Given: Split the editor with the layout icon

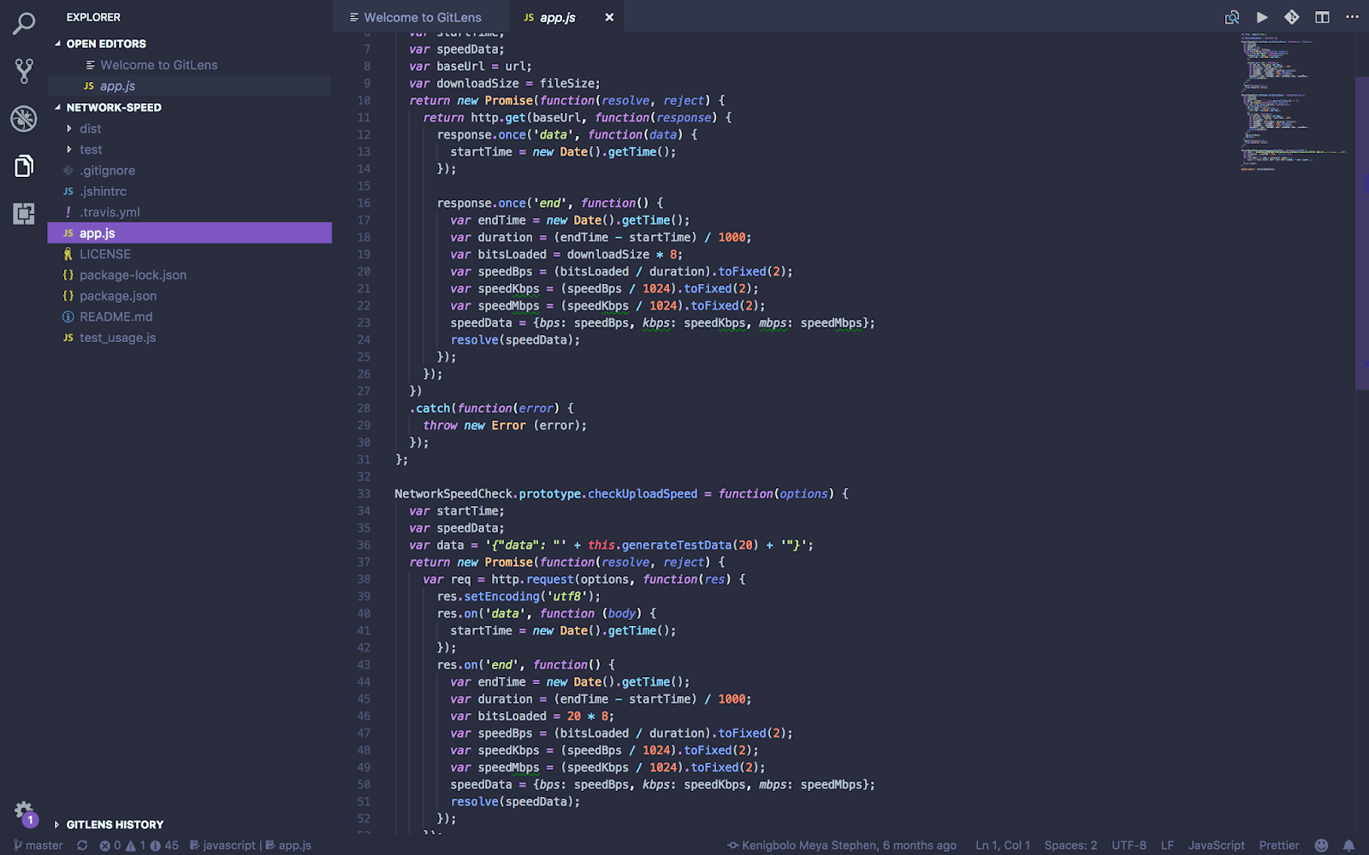Looking at the screenshot, I should (x=1322, y=17).
